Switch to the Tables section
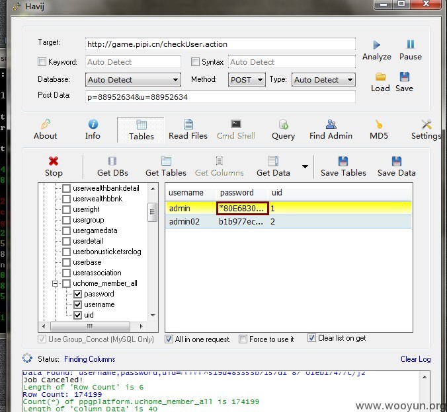Image resolution: width=447 pixels, height=412 pixels. [141, 130]
